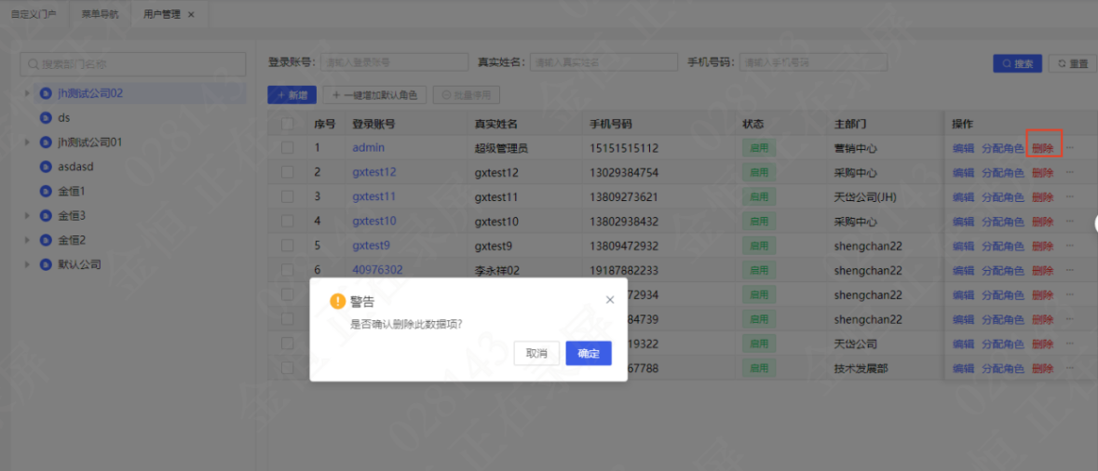Viewport: 1098px width, 471px height.
Task: Toggle the select-all checkbox in table header
Action: (x=287, y=124)
